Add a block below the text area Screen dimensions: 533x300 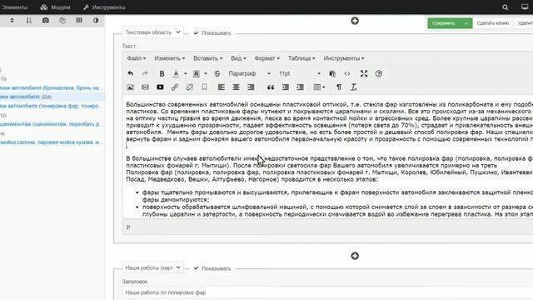(355, 256)
